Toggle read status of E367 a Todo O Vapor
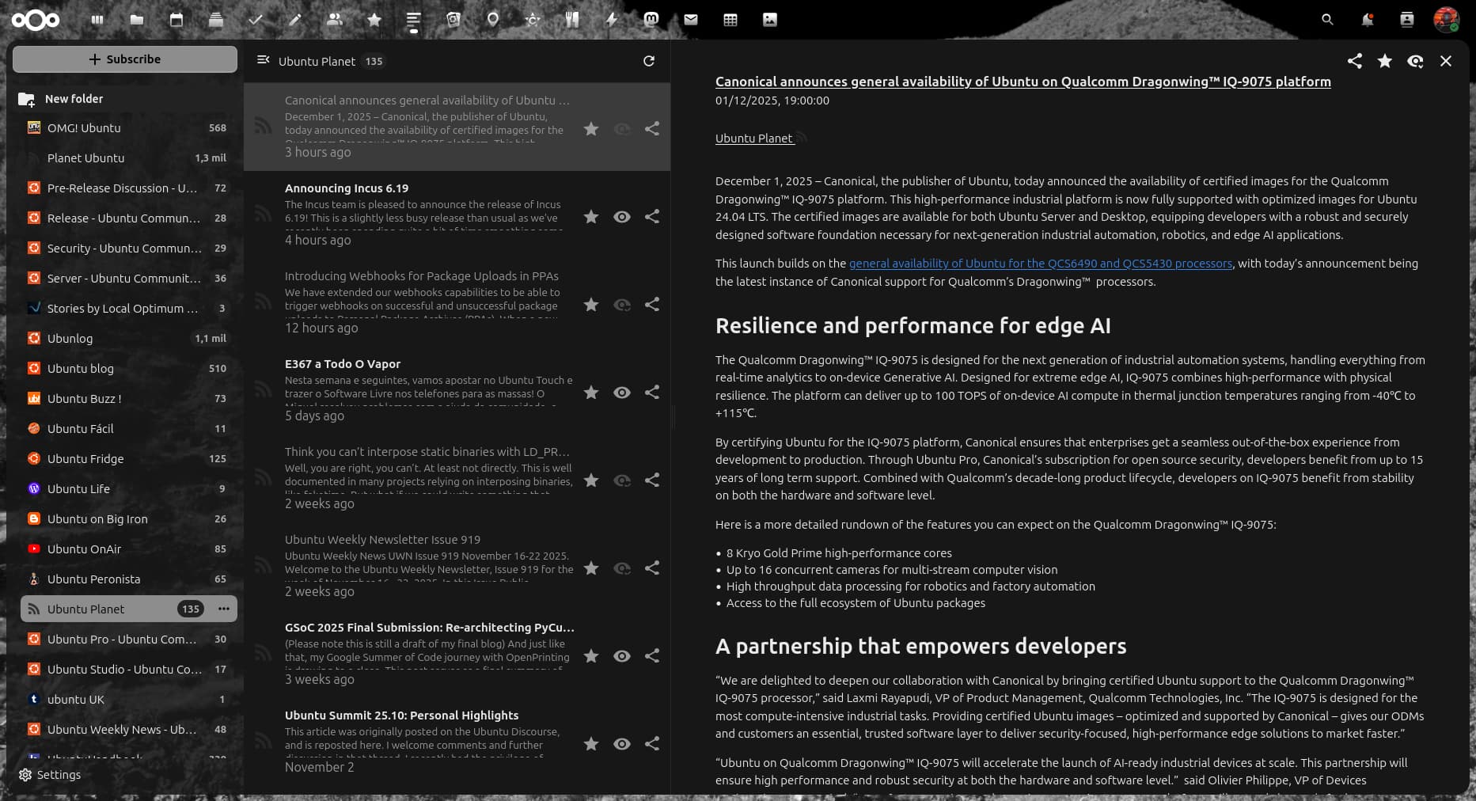The width and height of the screenshot is (1476, 801). point(622,392)
